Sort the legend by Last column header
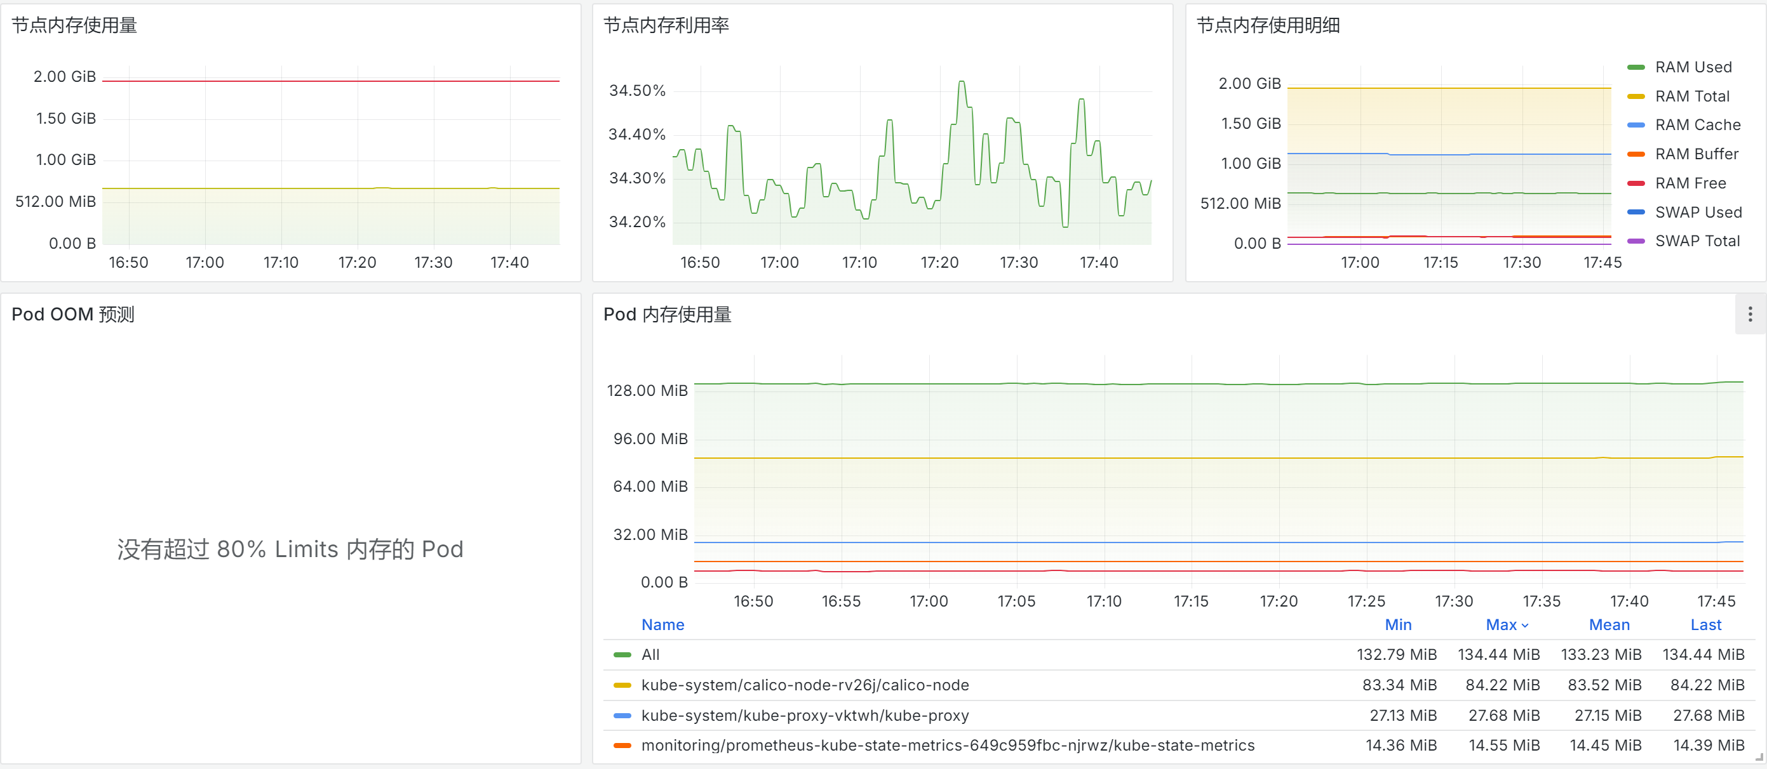 click(1705, 625)
